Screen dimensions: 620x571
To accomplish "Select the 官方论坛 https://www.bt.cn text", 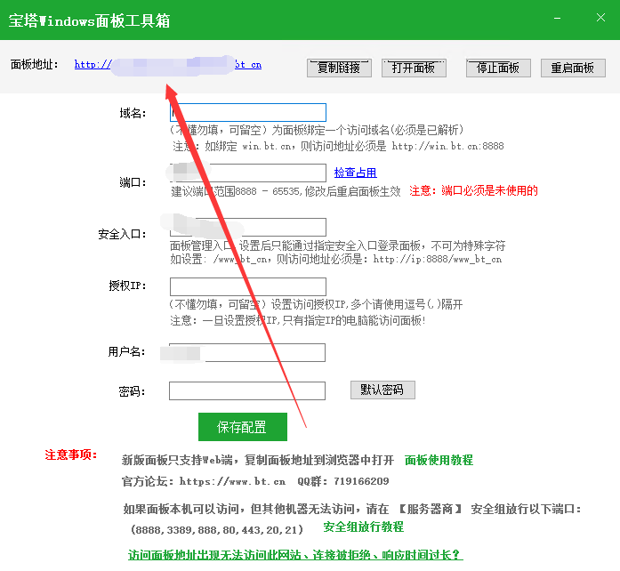I will tap(204, 481).
